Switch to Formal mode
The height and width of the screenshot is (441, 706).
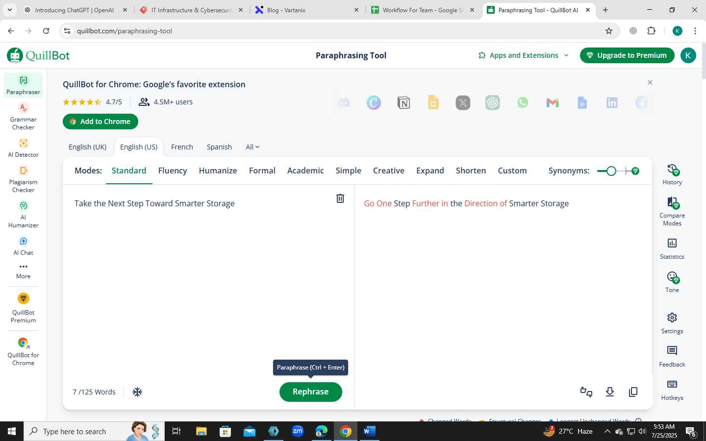tap(262, 171)
